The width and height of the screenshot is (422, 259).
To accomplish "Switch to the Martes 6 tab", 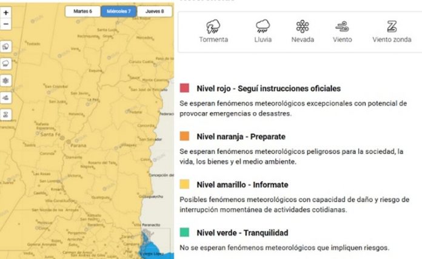I will click(82, 12).
